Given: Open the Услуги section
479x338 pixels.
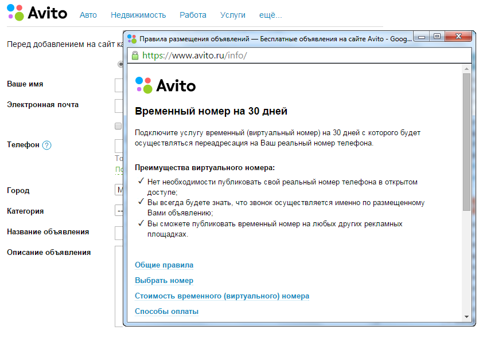Looking at the screenshot, I should [233, 15].
